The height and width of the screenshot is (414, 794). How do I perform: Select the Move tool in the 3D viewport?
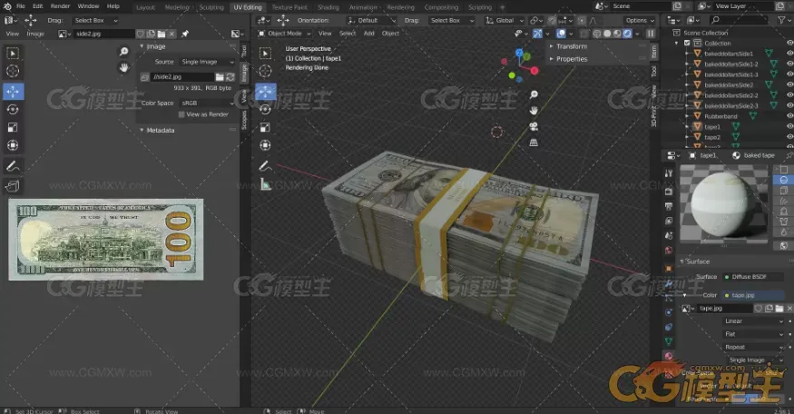(x=265, y=92)
